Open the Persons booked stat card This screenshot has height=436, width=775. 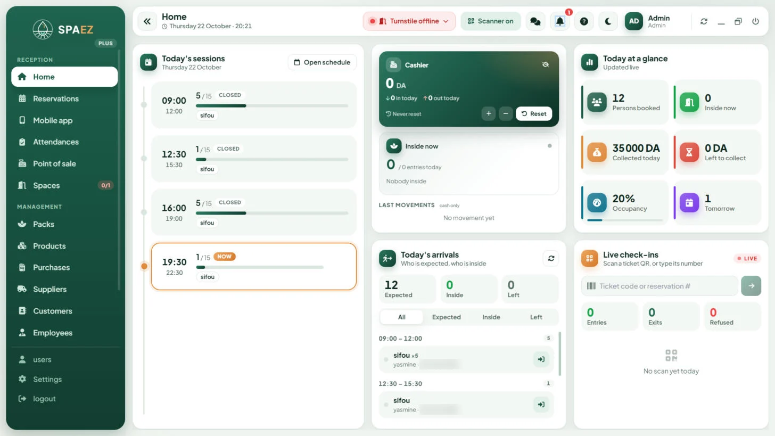625,102
